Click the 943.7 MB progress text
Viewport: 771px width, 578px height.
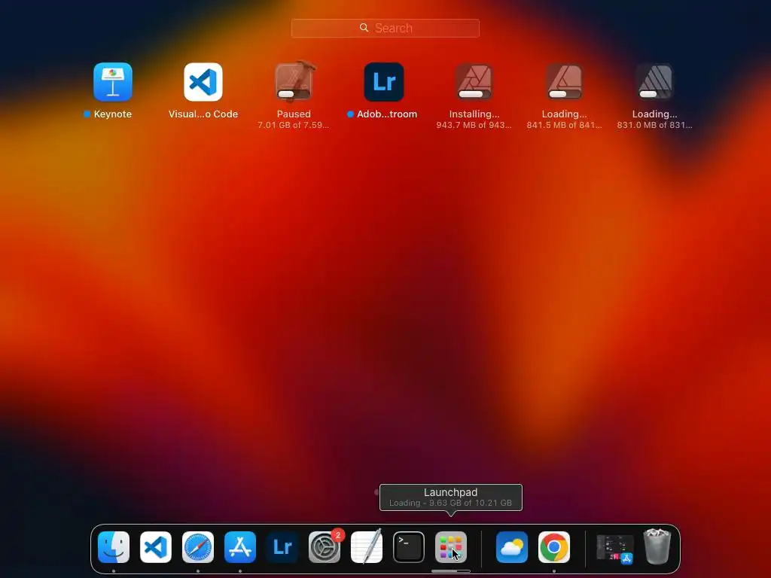tap(474, 126)
